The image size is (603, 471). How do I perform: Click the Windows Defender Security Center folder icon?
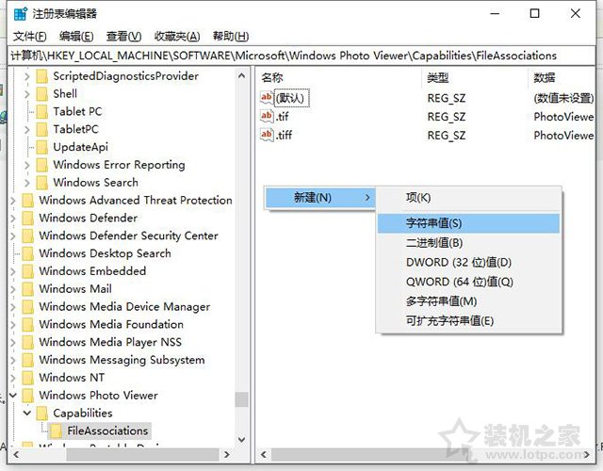[27, 235]
